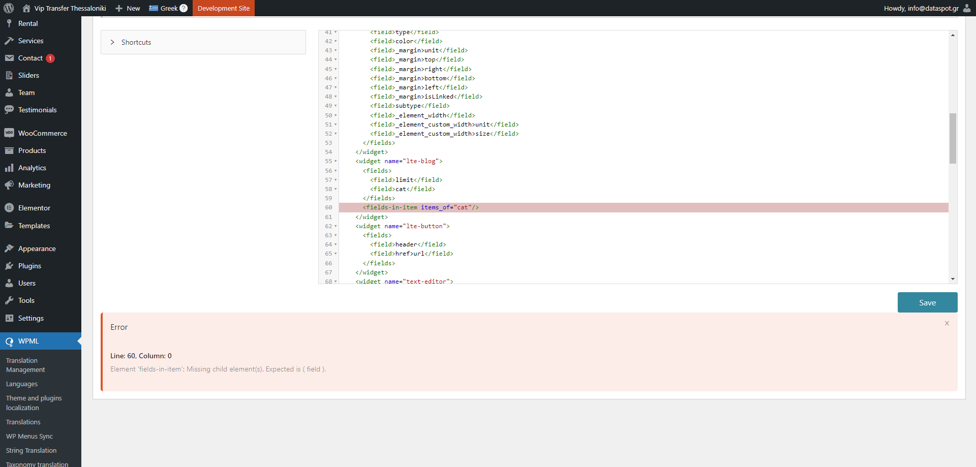Click the user avatar icon in admin bar

click(x=967, y=8)
